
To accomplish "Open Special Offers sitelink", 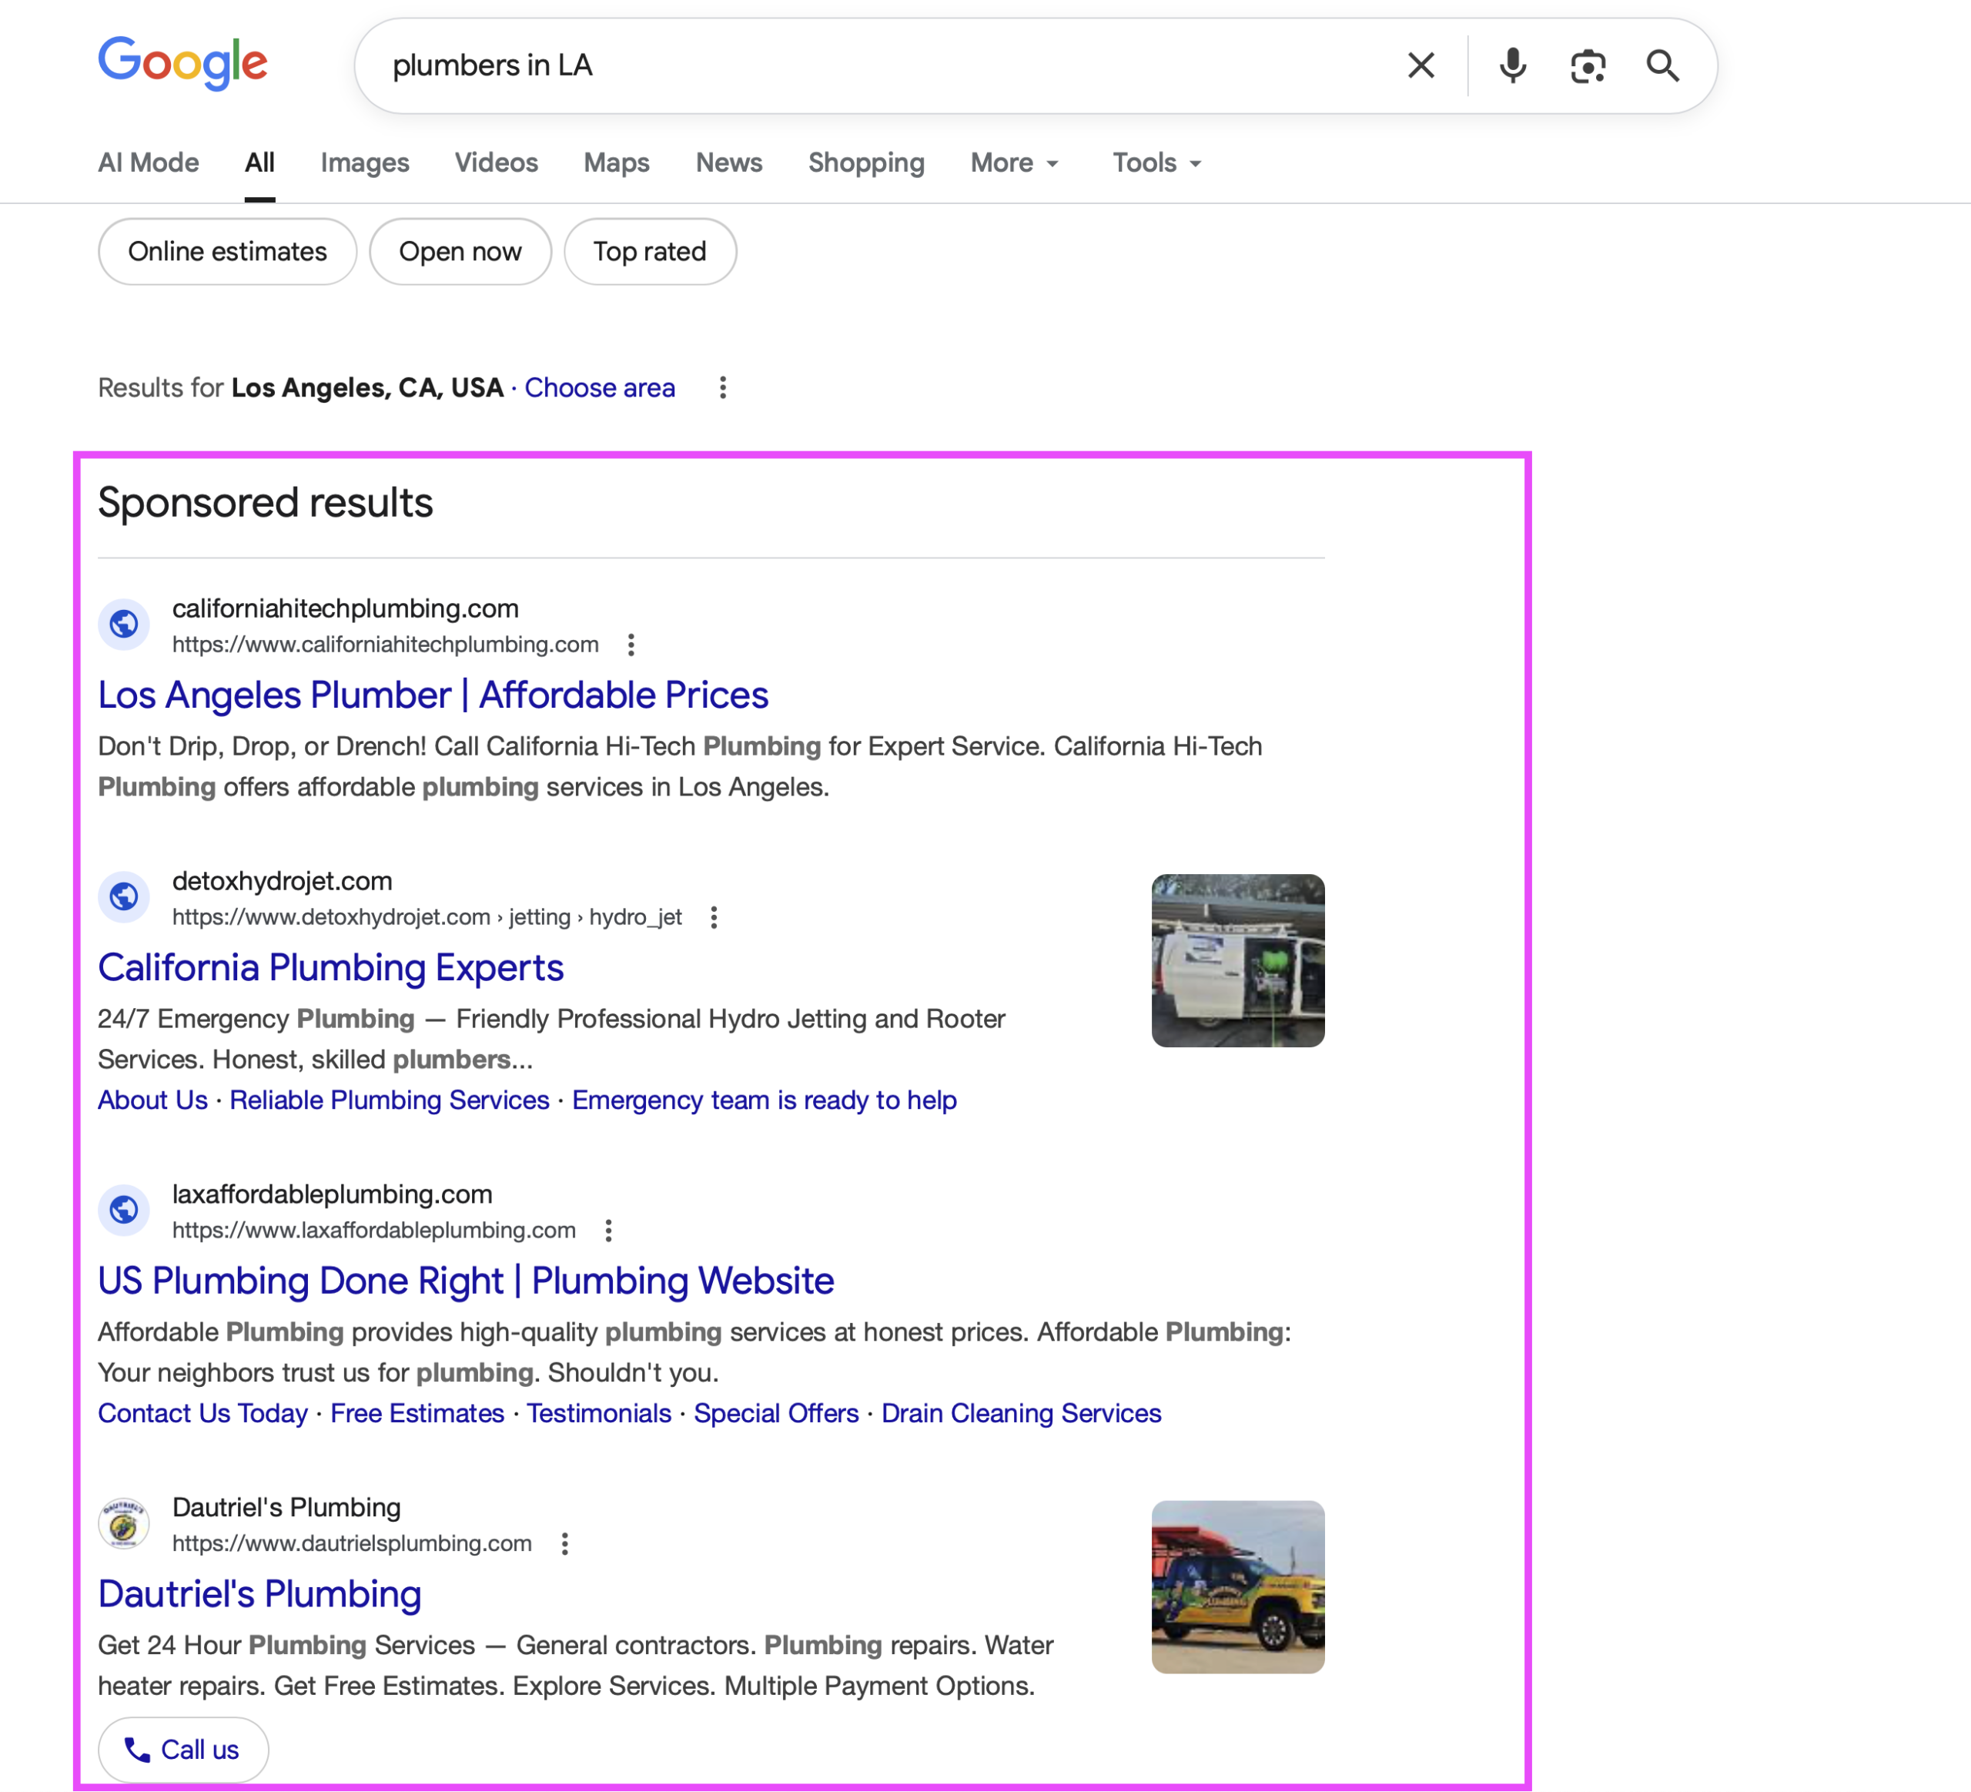I will pos(776,1412).
